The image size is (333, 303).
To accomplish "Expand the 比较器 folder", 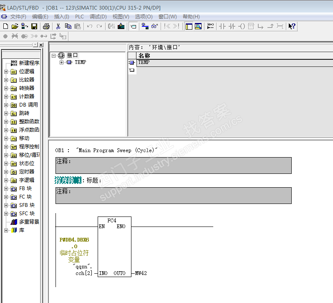I will (x=6, y=80).
